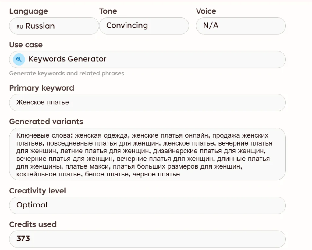Click the Language label
Screen dimensions: 312x250
[28, 11]
